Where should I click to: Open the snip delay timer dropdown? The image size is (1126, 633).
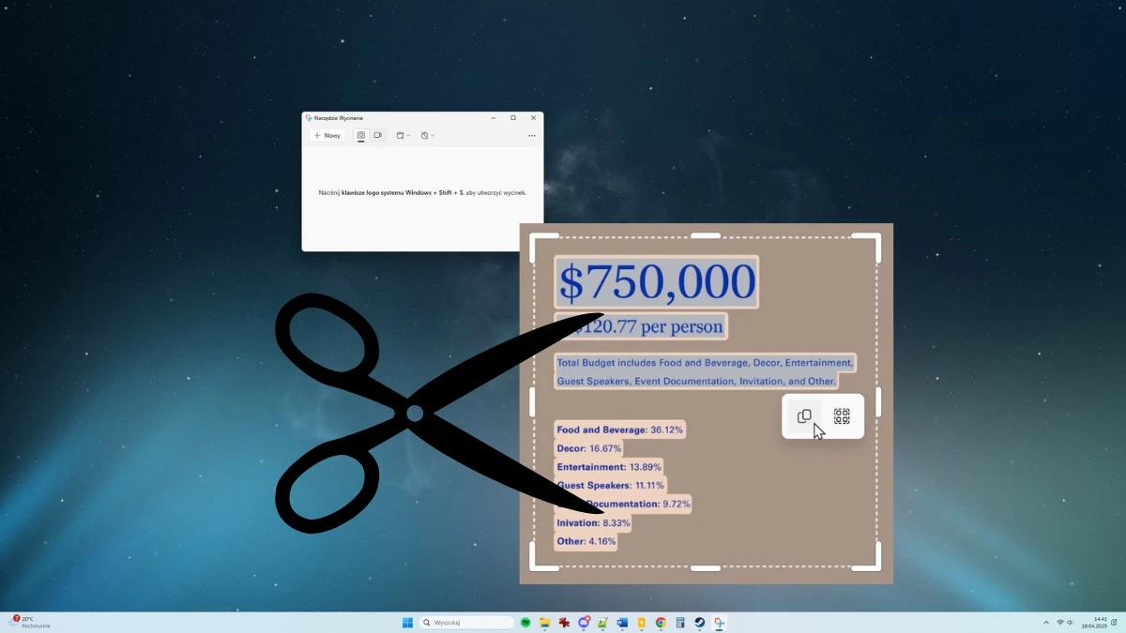tap(427, 135)
